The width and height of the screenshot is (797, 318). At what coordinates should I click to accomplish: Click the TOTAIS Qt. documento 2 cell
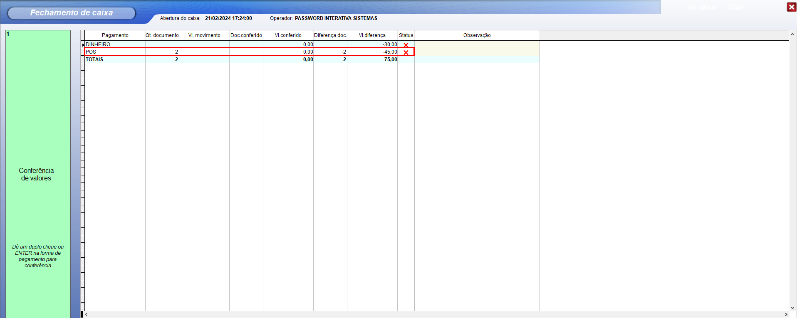click(162, 59)
